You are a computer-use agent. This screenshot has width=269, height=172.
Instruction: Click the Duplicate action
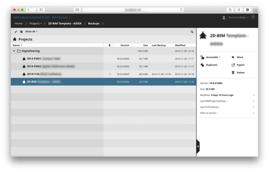point(209,65)
